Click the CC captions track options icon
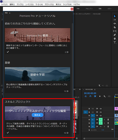The image size is (118, 140). point(109,96)
